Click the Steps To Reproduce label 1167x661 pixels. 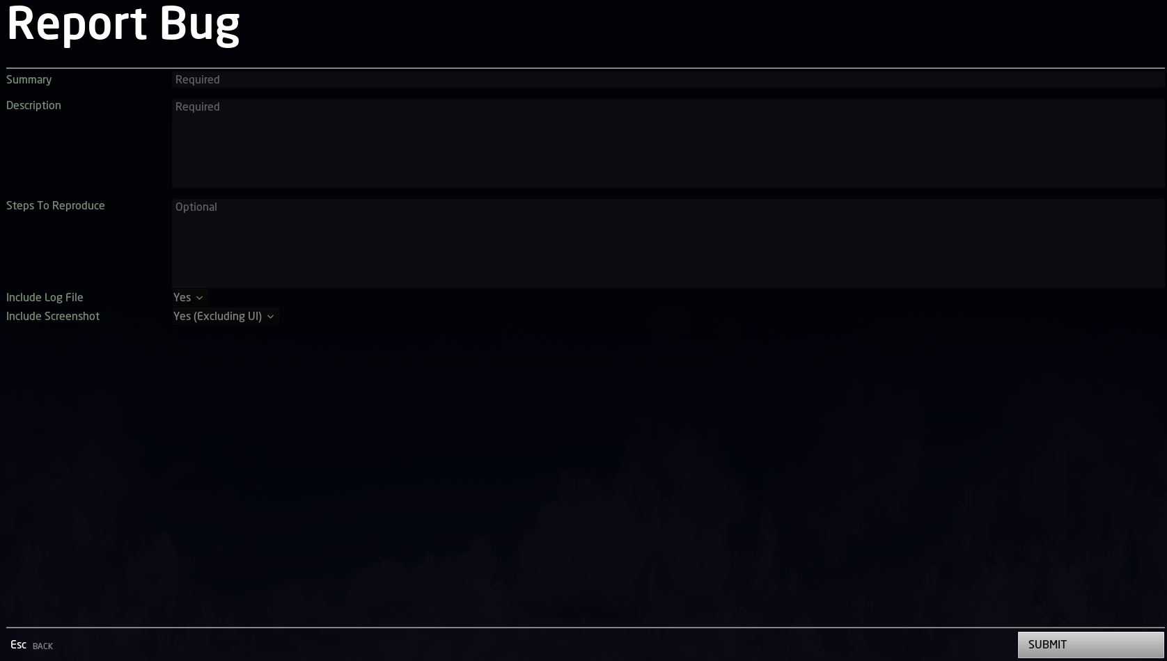click(x=56, y=206)
